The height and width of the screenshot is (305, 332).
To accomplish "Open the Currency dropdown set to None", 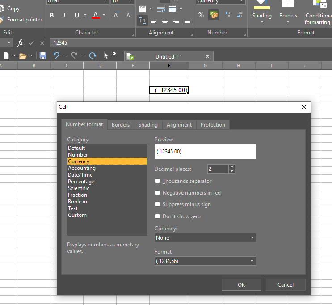I will click(206, 238).
